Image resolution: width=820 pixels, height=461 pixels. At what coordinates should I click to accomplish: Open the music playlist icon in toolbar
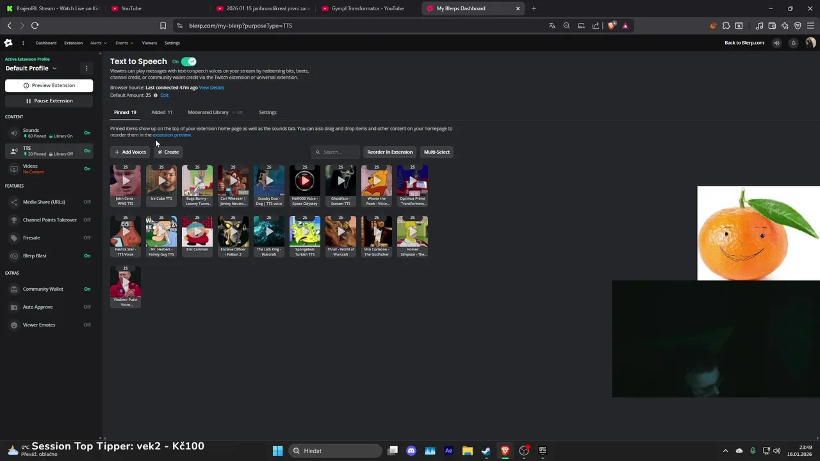pos(759,26)
